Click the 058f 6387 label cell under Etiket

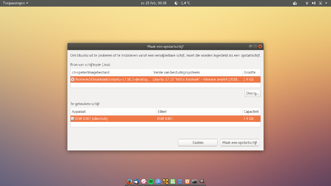[165, 119]
